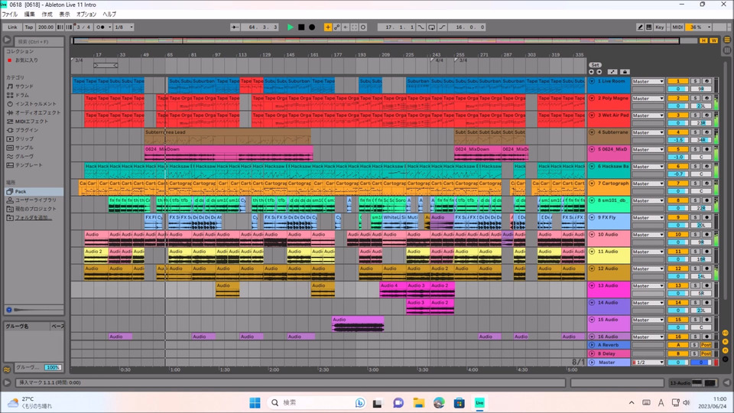Click the browser search field

38,41
